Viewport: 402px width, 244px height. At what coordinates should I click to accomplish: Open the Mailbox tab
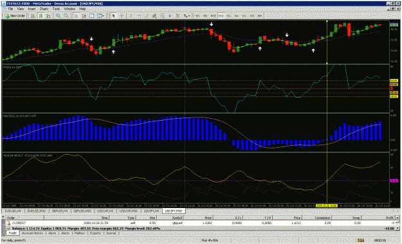(x=80, y=233)
